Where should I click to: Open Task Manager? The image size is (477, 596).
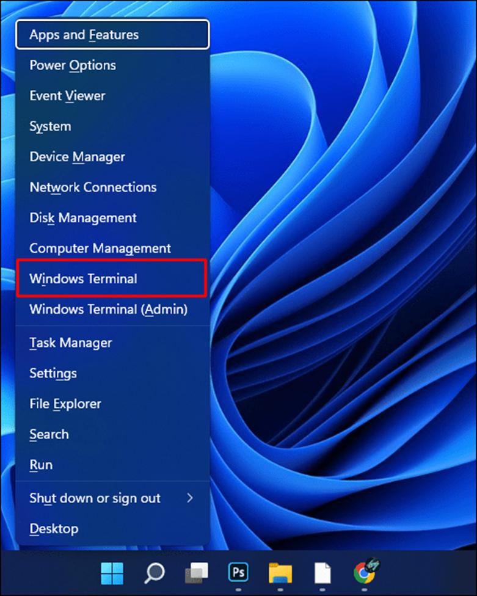click(112, 343)
